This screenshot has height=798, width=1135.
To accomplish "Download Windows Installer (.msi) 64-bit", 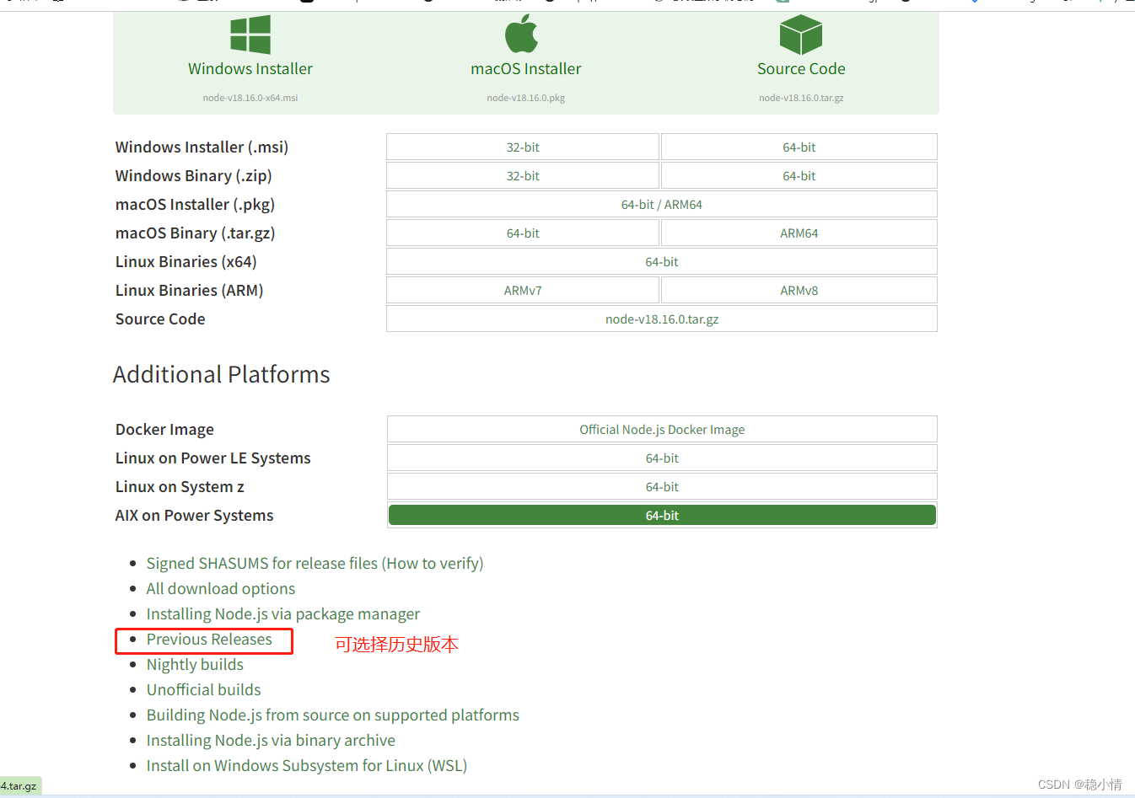I will (x=799, y=147).
